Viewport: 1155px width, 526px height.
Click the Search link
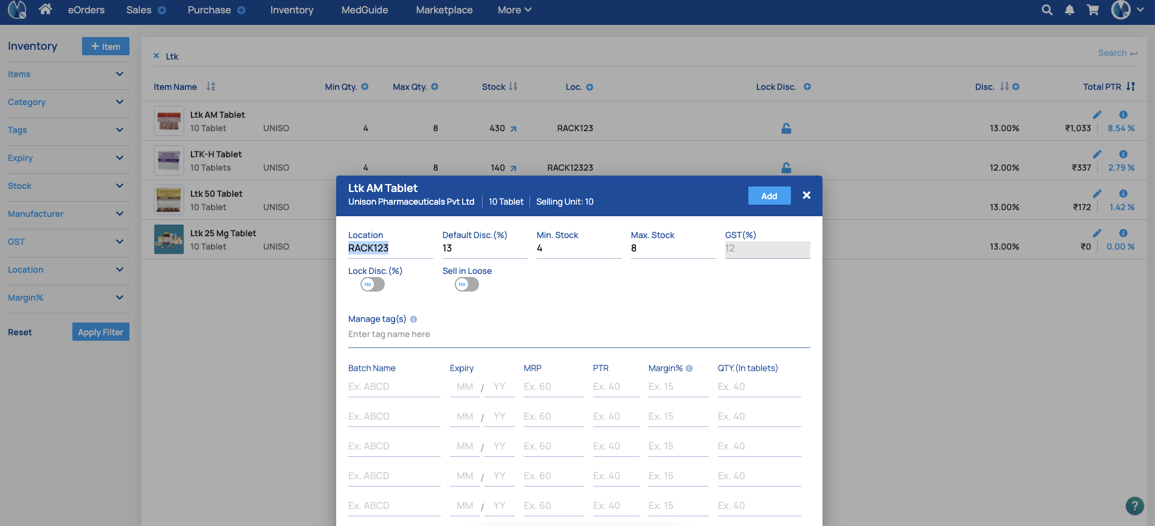1117,53
